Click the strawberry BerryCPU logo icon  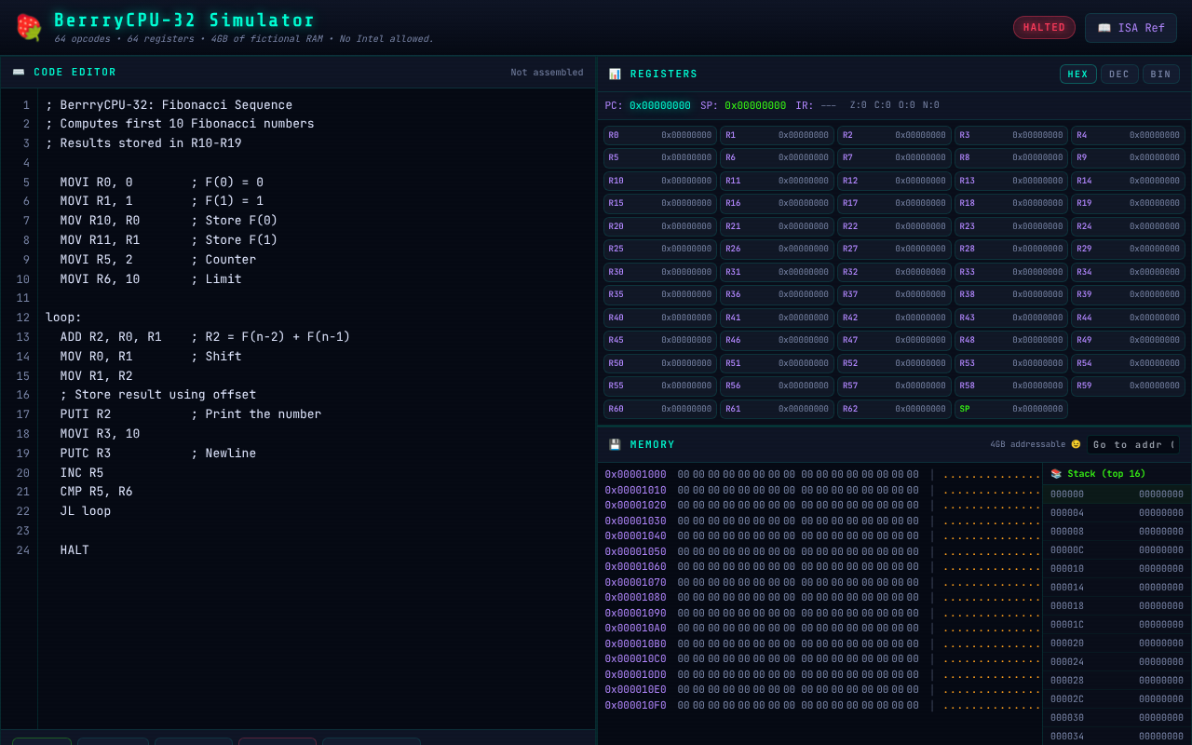28,27
